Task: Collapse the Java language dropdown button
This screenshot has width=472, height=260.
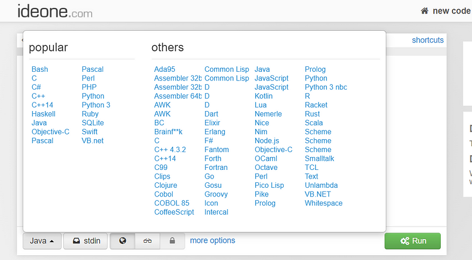Action: point(42,241)
